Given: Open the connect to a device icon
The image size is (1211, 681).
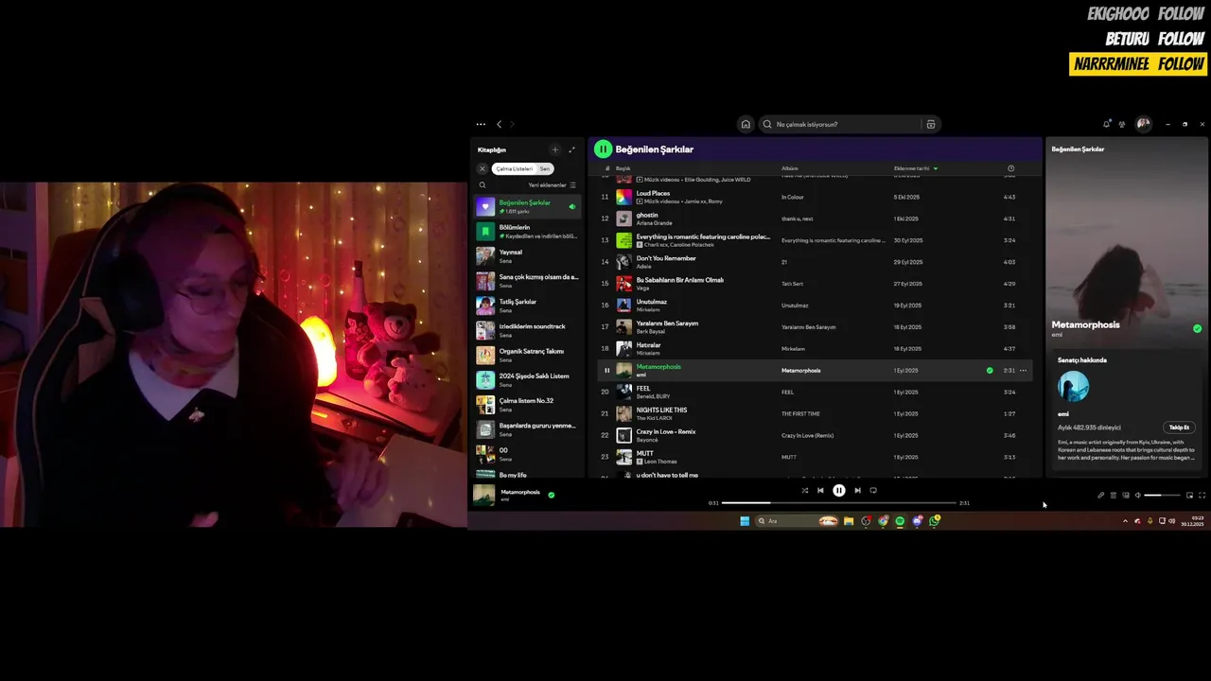Looking at the screenshot, I should [1126, 496].
